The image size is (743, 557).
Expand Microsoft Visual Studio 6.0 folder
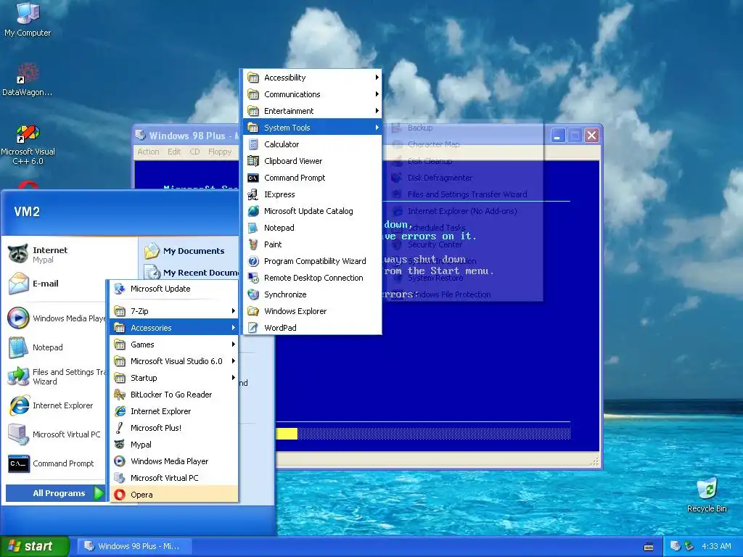[x=174, y=361]
